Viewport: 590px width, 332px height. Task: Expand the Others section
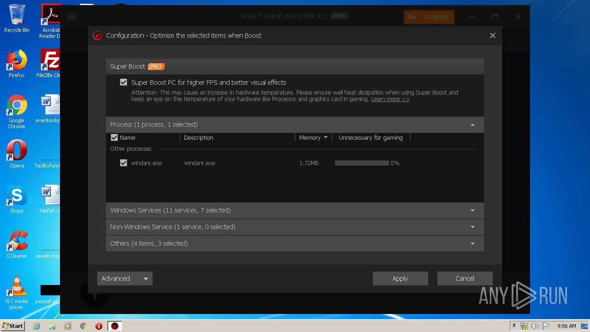(295, 243)
